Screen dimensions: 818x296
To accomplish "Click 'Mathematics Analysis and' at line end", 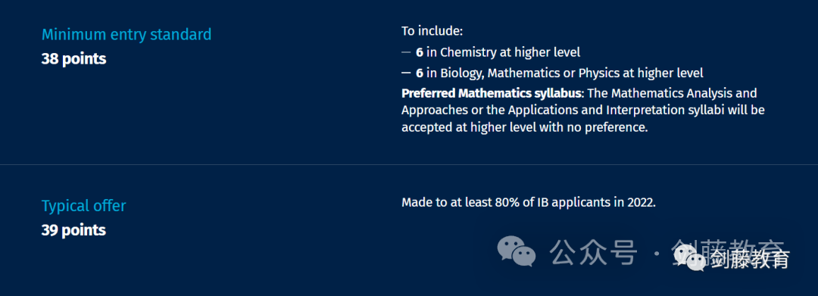I will 684,94.
